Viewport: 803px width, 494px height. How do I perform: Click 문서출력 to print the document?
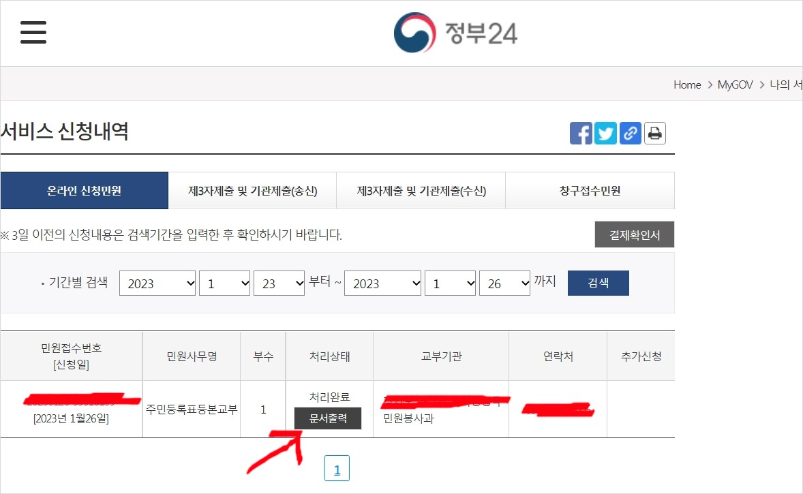coord(329,418)
